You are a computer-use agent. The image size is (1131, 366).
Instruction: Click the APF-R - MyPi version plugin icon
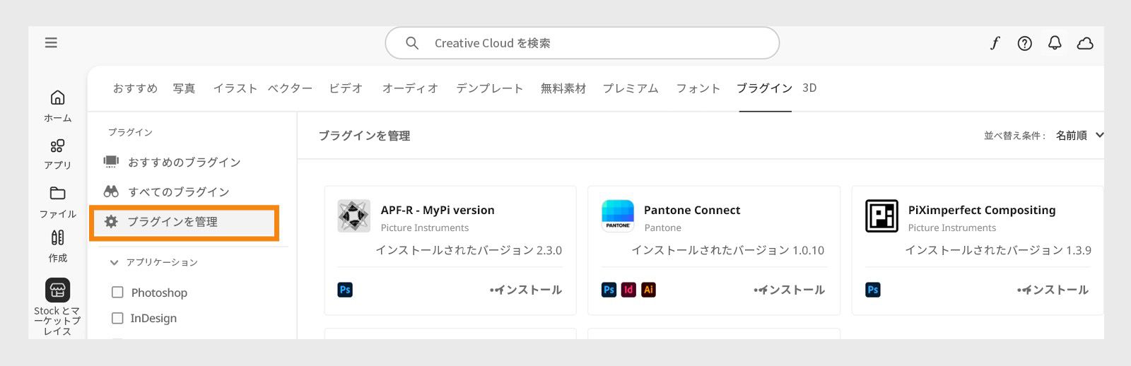(x=354, y=216)
